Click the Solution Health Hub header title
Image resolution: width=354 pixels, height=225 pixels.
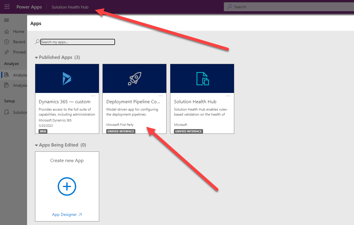pos(70,7)
